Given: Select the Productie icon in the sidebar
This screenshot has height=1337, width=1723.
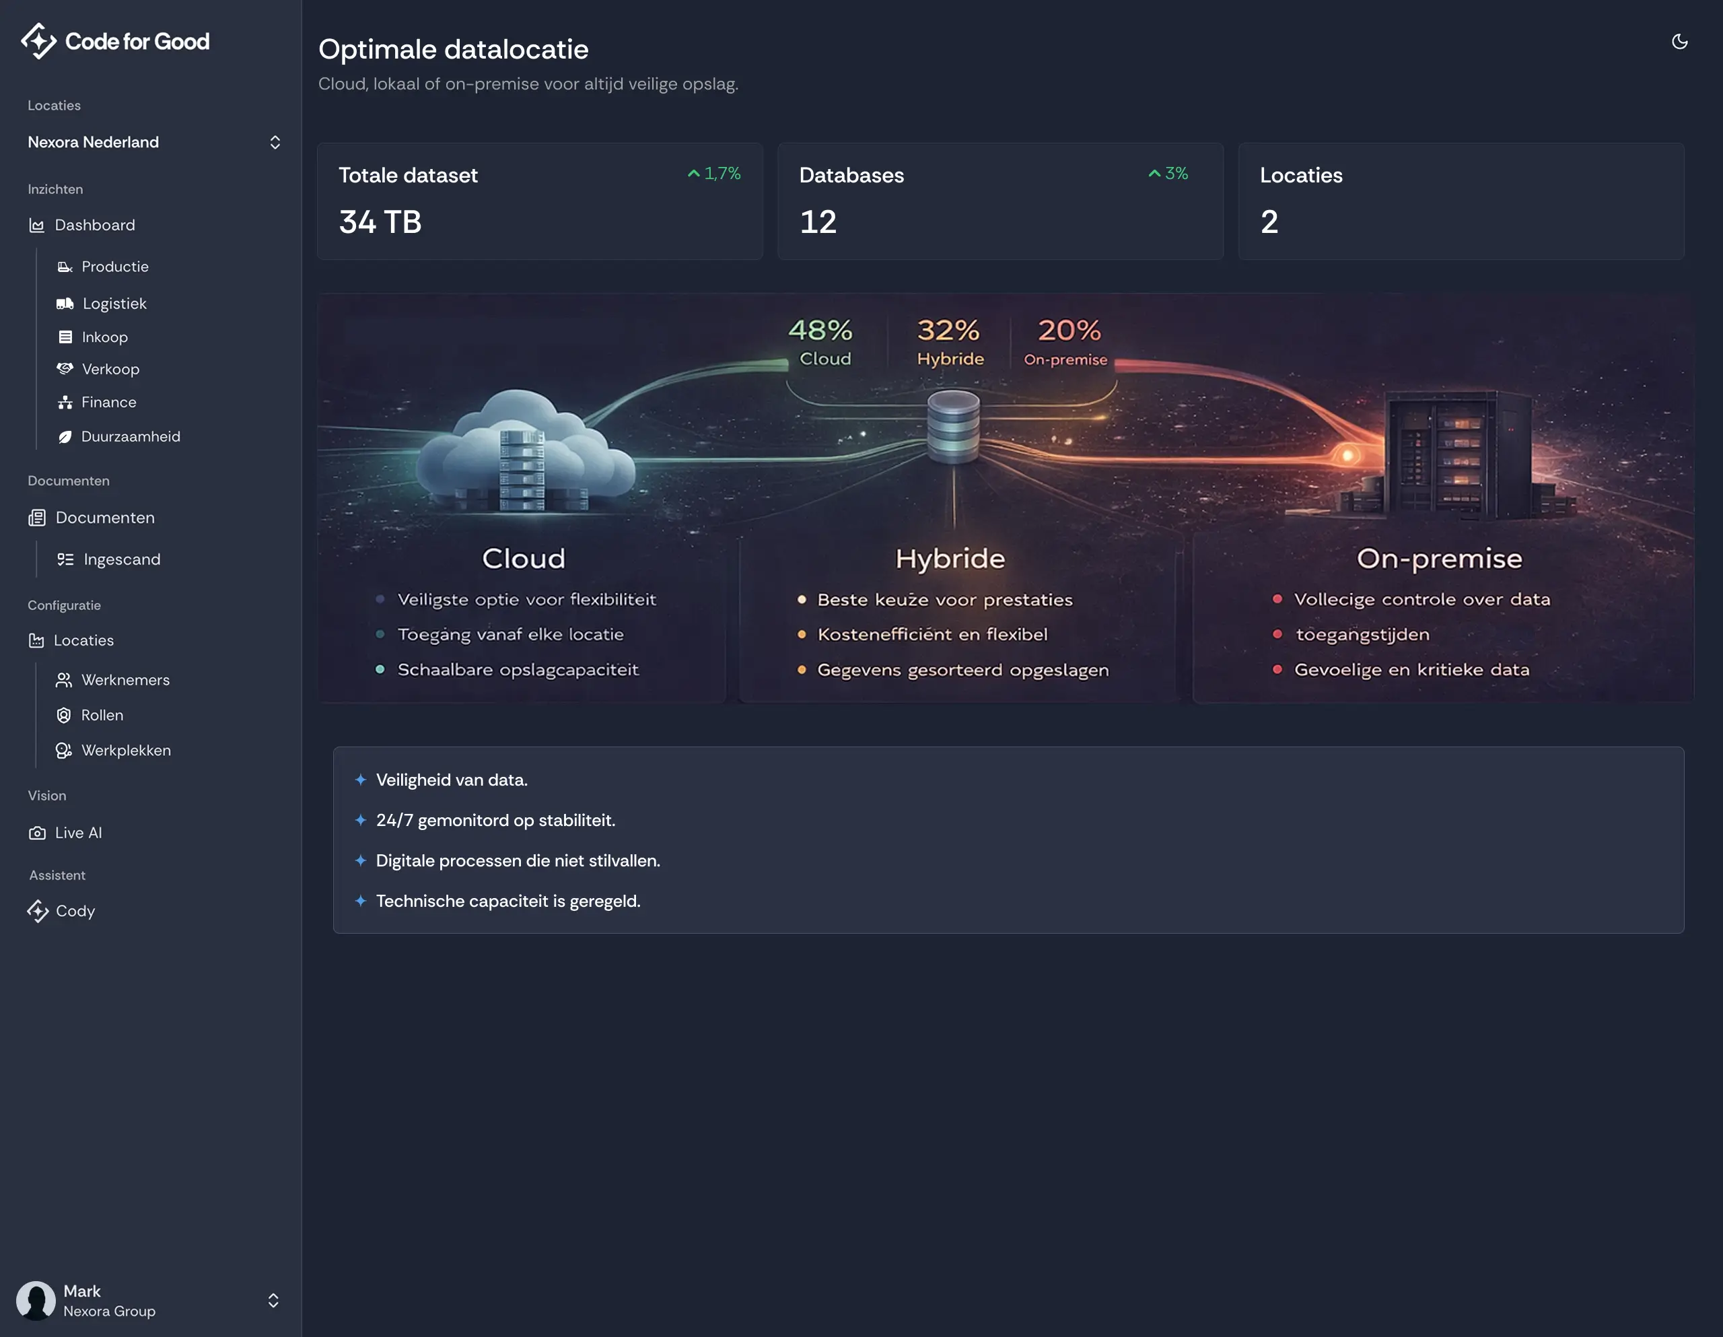Looking at the screenshot, I should pos(65,267).
